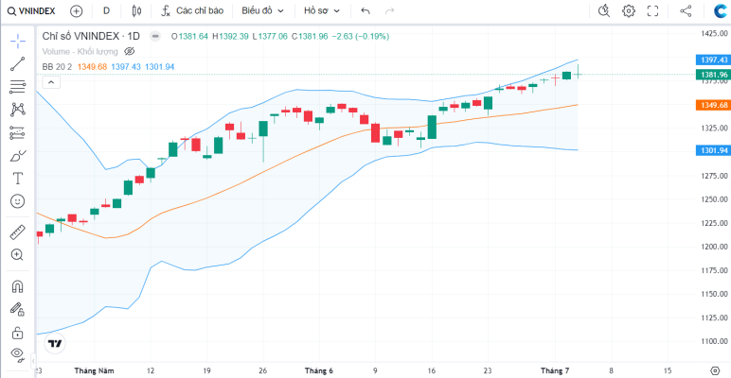Change the D timeframe interval
This screenshot has width=731, height=378.
click(x=106, y=11)
